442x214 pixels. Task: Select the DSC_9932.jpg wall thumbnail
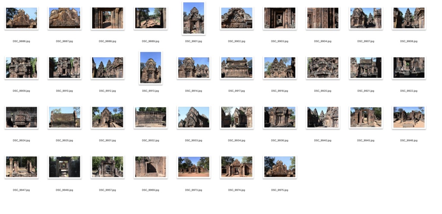coord(151,117)
